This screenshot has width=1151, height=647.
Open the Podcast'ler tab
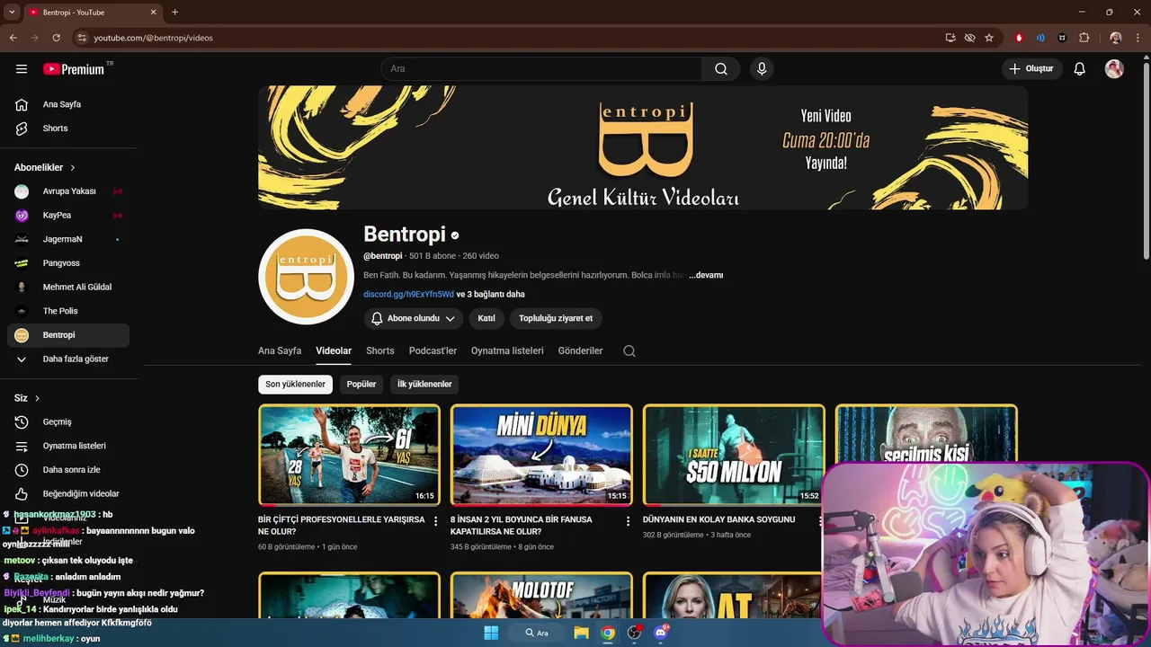point(433,350)
